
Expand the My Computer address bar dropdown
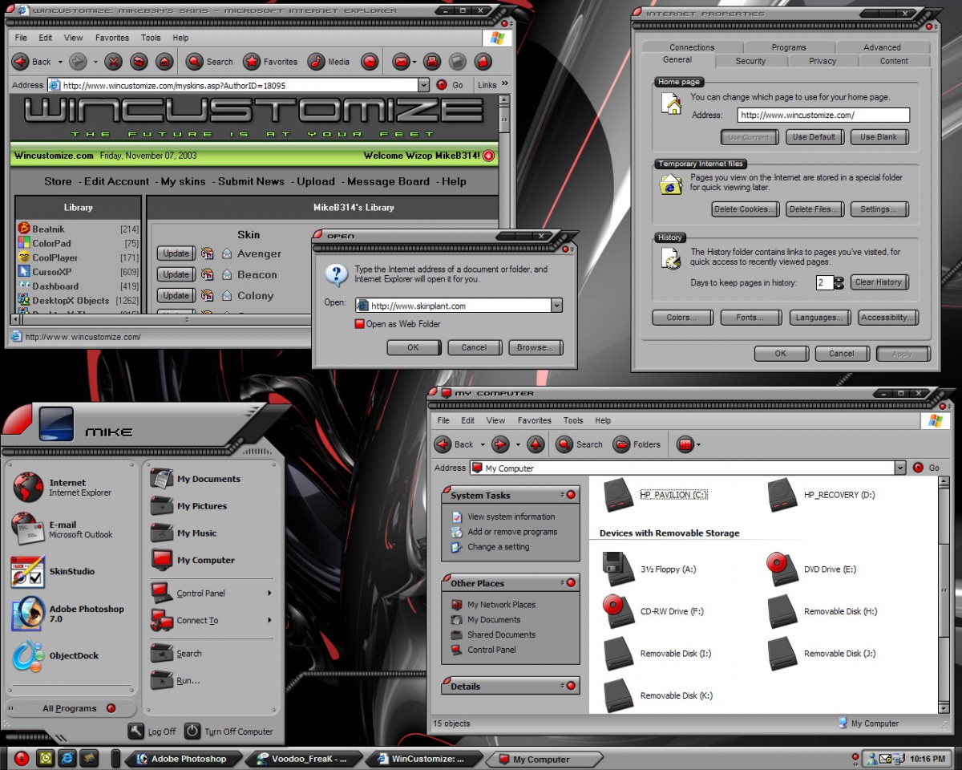tap(900, 468)
